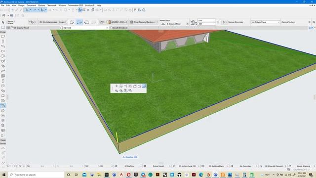This screenshot has width=316, height=178.
Task: Select the Wall tool at top of Design toolbox
Action: click(x=3, y=36)
